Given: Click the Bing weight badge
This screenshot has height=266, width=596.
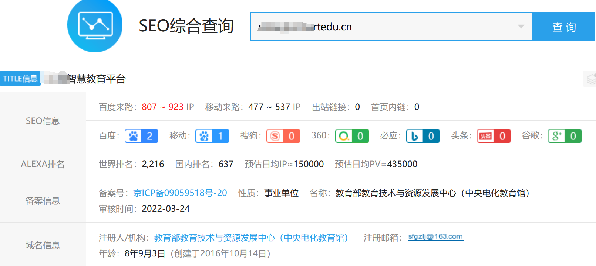Looking at the screenshot, I should 423,136.
